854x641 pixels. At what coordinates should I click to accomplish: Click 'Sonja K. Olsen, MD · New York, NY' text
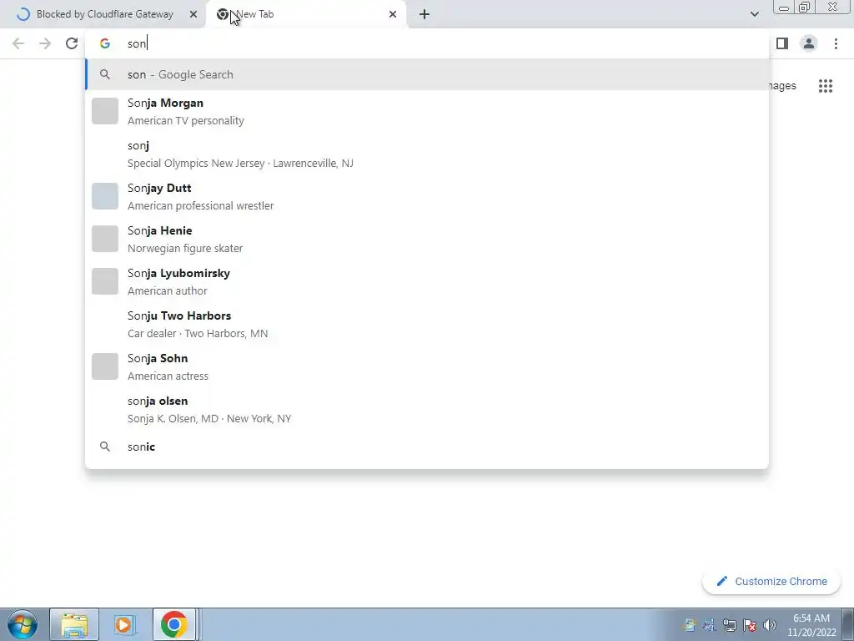tap(209, 418)
